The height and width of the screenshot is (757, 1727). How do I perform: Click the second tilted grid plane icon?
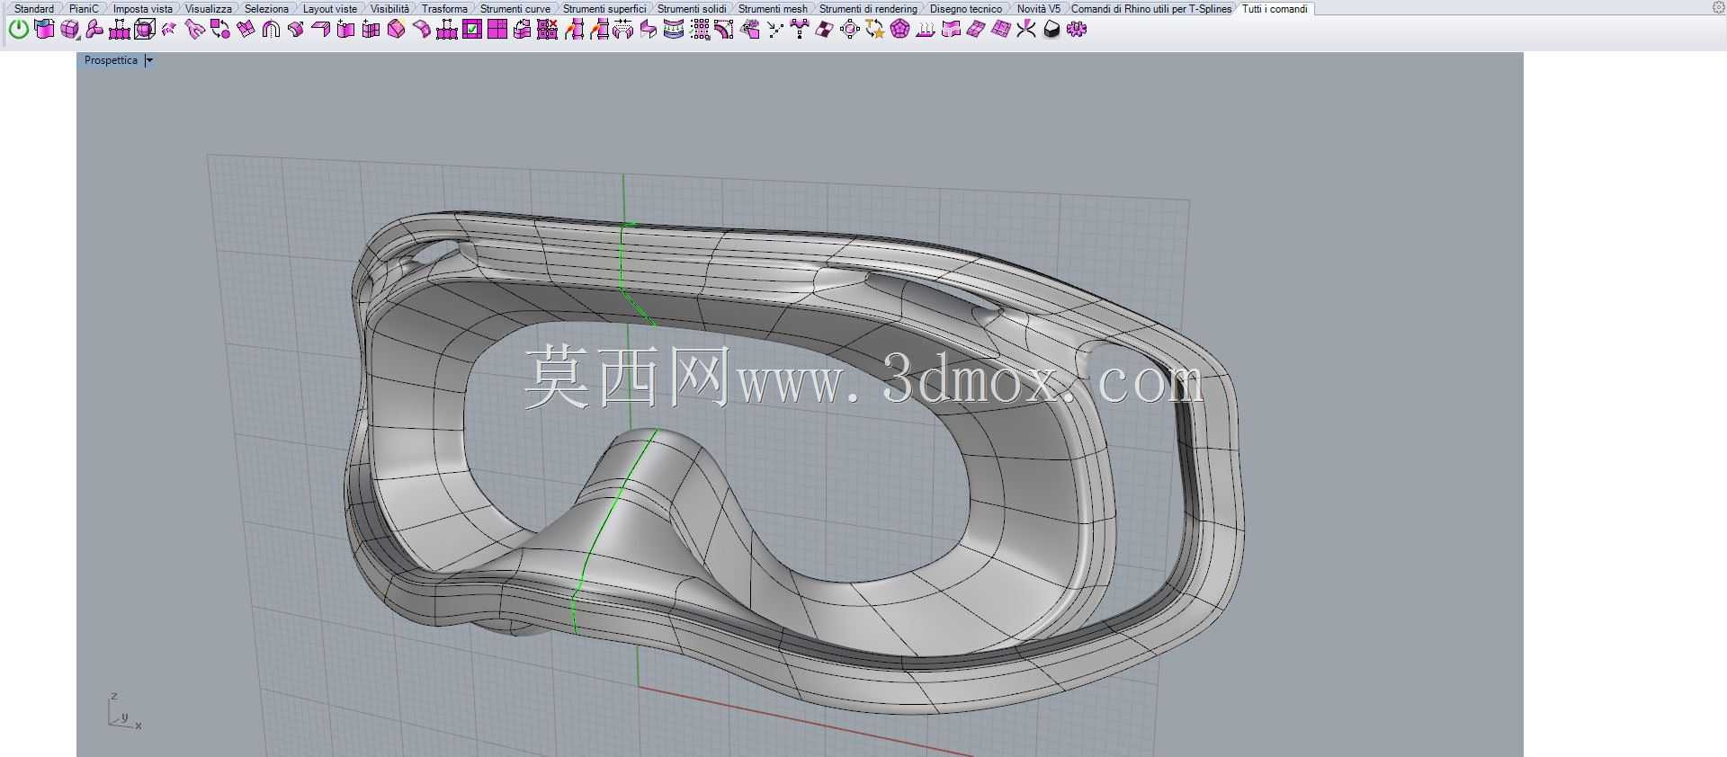pyautogui.click(x=1001, y=30)
